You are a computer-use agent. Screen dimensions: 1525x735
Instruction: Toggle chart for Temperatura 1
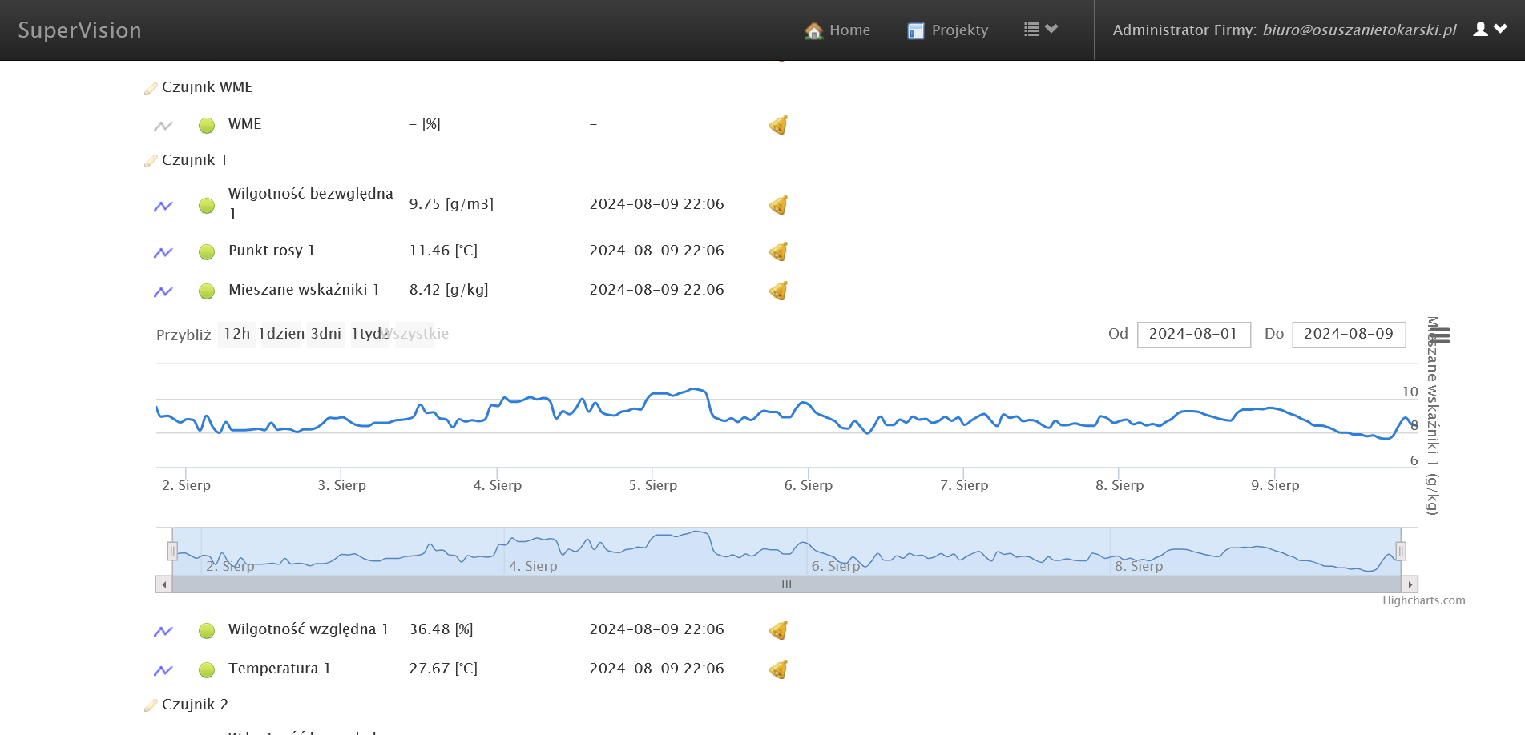(163, 670)
